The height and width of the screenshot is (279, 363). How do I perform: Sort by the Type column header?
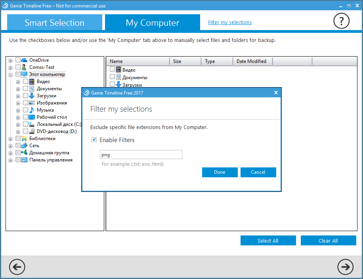coord(217,61)
